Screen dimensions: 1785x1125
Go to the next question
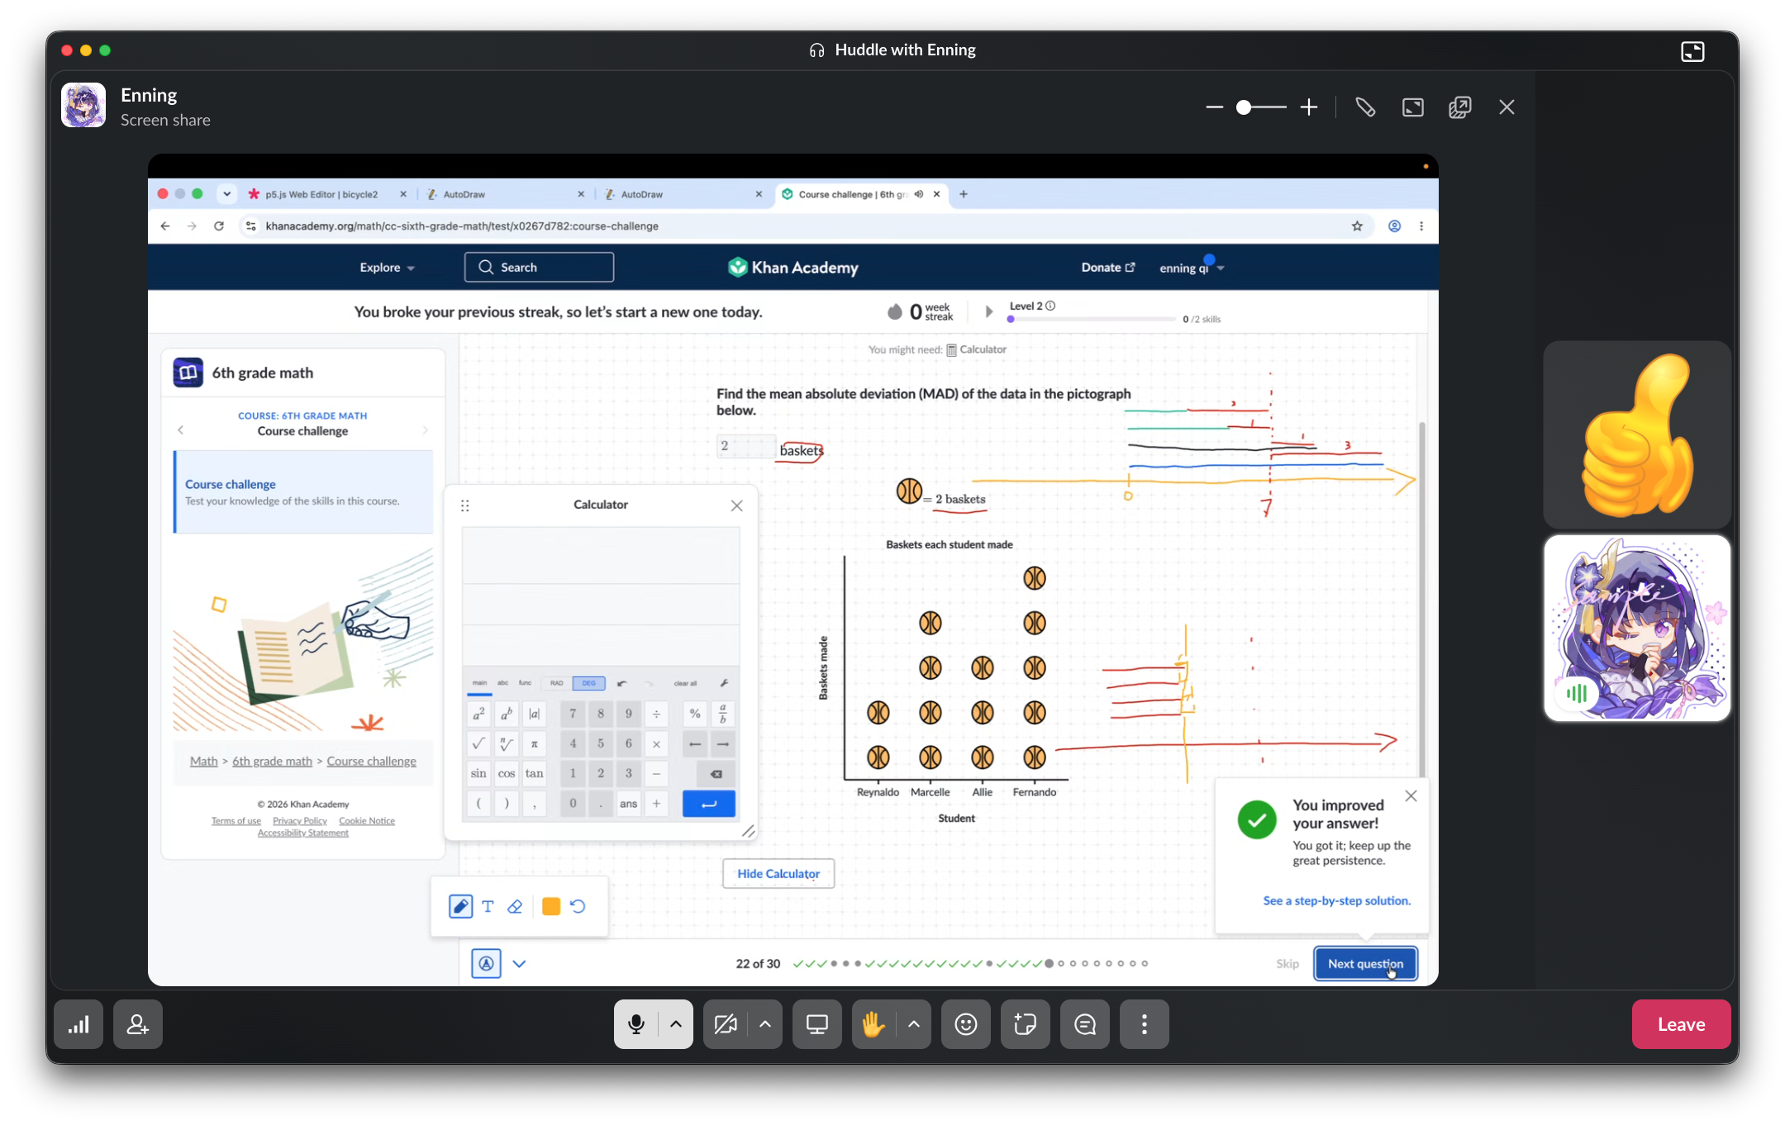tap(1365, 964)
